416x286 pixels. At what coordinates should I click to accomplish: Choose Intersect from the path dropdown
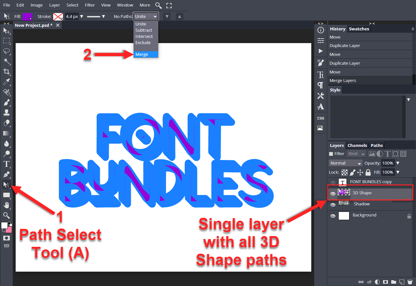coord(146,36)
